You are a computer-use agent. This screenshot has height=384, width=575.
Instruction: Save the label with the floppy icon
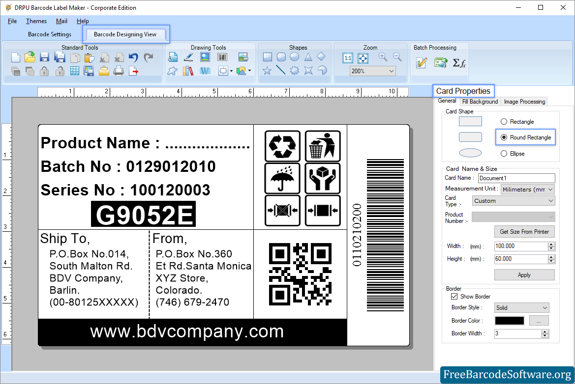click(44, 57)
